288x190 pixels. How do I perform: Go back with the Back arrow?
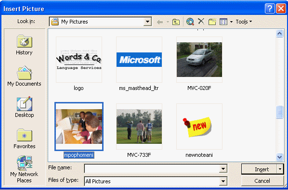(x=160, y=22)
